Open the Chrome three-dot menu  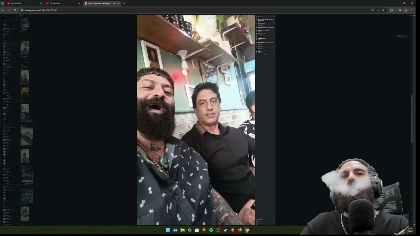tap(412, 10)
